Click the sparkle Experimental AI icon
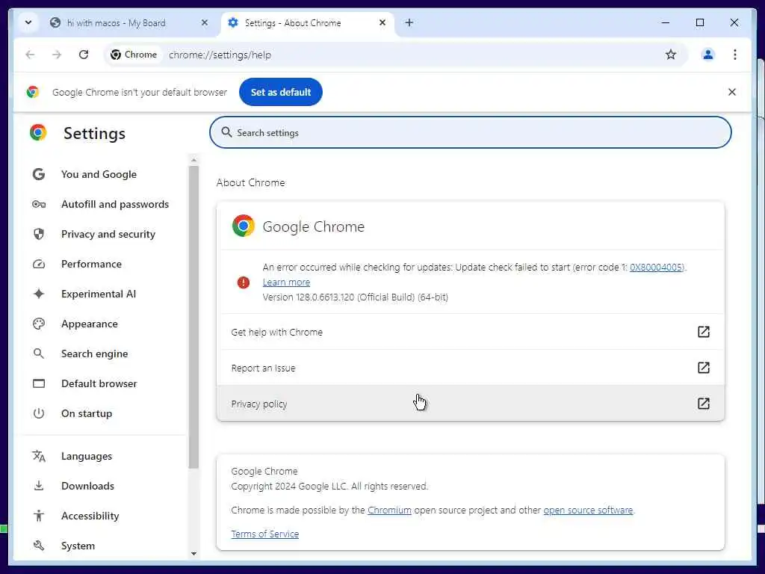This screenshot has height=574, width=765. pos(39,294)
